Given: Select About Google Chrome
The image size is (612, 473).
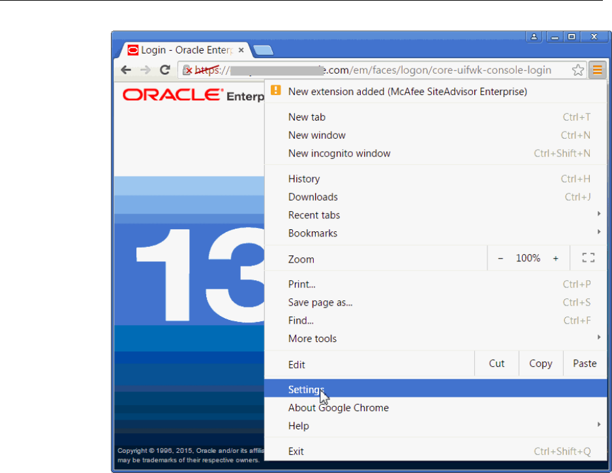Looking at the screenshot, I should tap(436, 408).
